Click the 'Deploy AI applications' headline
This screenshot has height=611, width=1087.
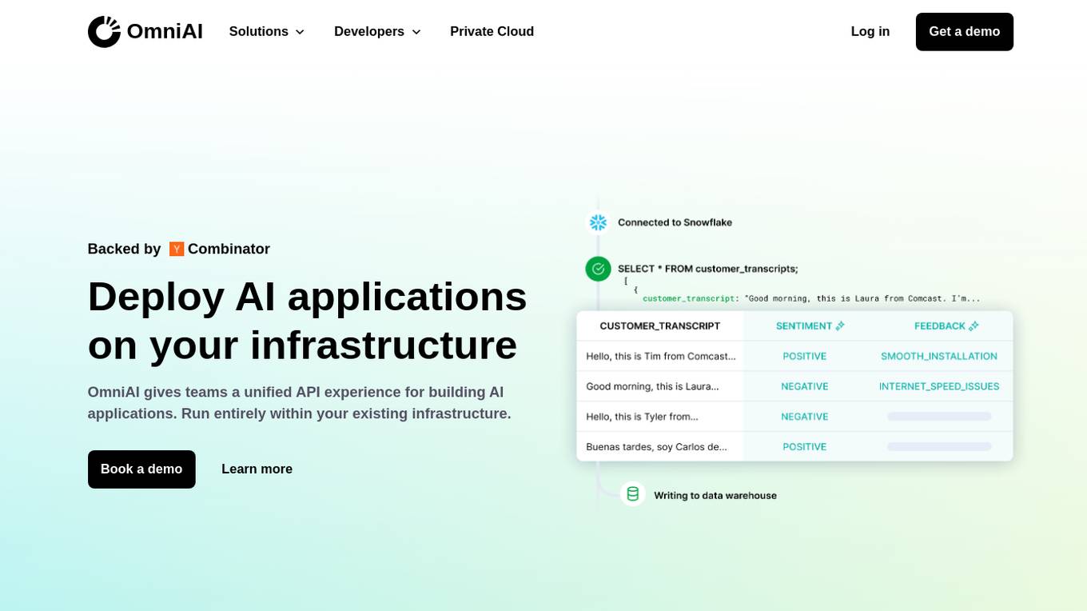307,297
